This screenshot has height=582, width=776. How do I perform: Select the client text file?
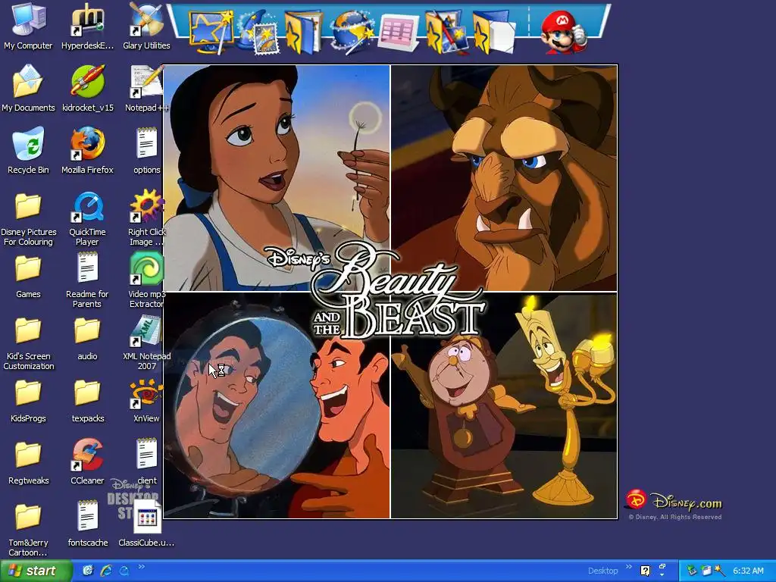click(x=146, y=462)
